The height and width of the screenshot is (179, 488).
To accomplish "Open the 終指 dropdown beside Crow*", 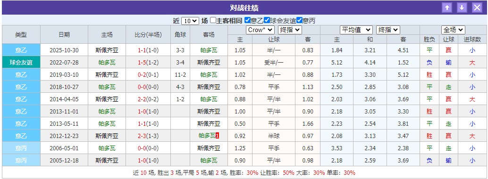I will [290, 30].
